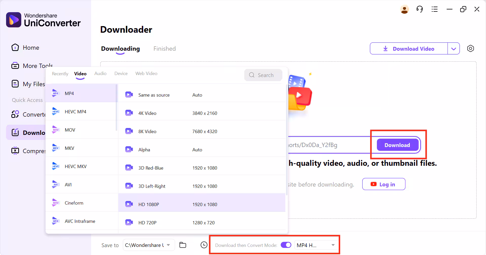
Task: Select AVC Intraframe format label
Action: 80,221
